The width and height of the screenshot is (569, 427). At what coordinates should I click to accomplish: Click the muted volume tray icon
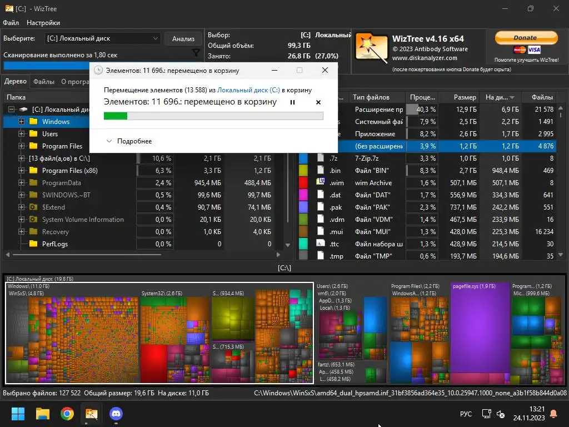point(501,414)
